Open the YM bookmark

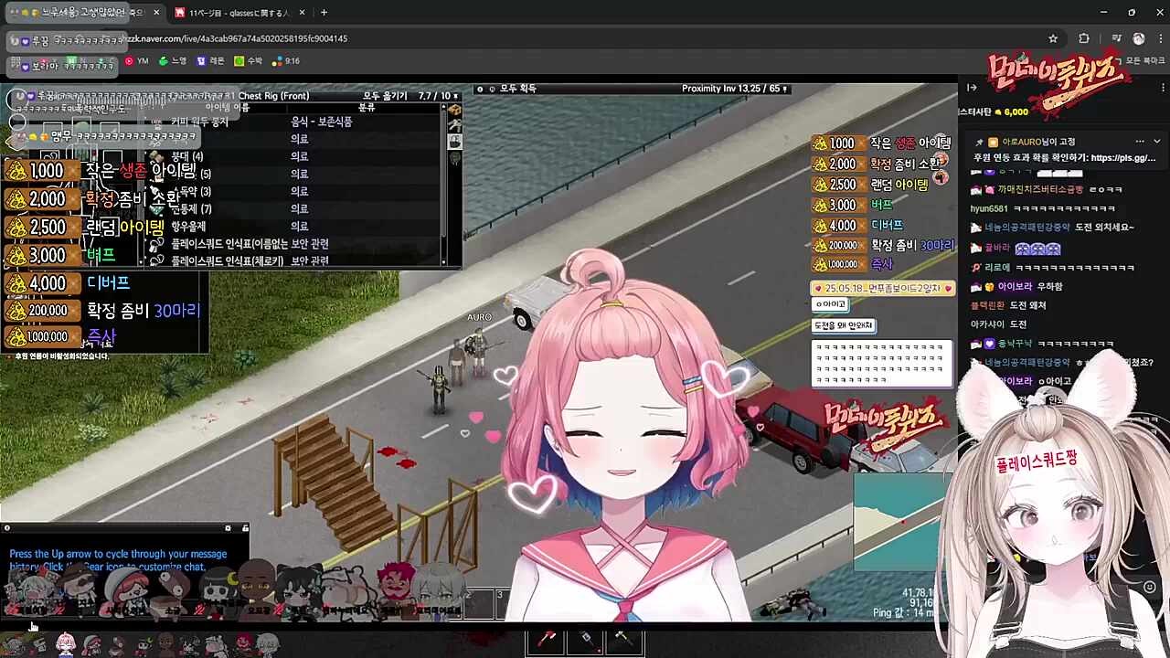(x=136, y=61)
